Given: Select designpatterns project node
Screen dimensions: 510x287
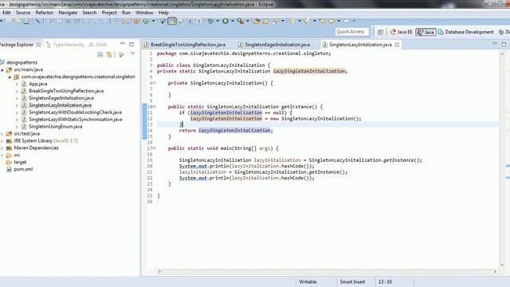Looking at the screenshot, I should [x=22, y=62].
